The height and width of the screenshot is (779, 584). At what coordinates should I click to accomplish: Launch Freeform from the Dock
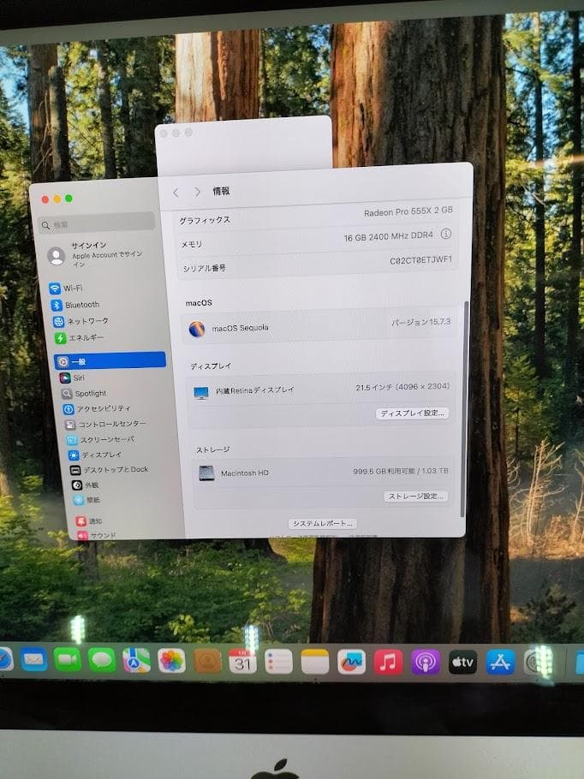[x=351, y=663]
